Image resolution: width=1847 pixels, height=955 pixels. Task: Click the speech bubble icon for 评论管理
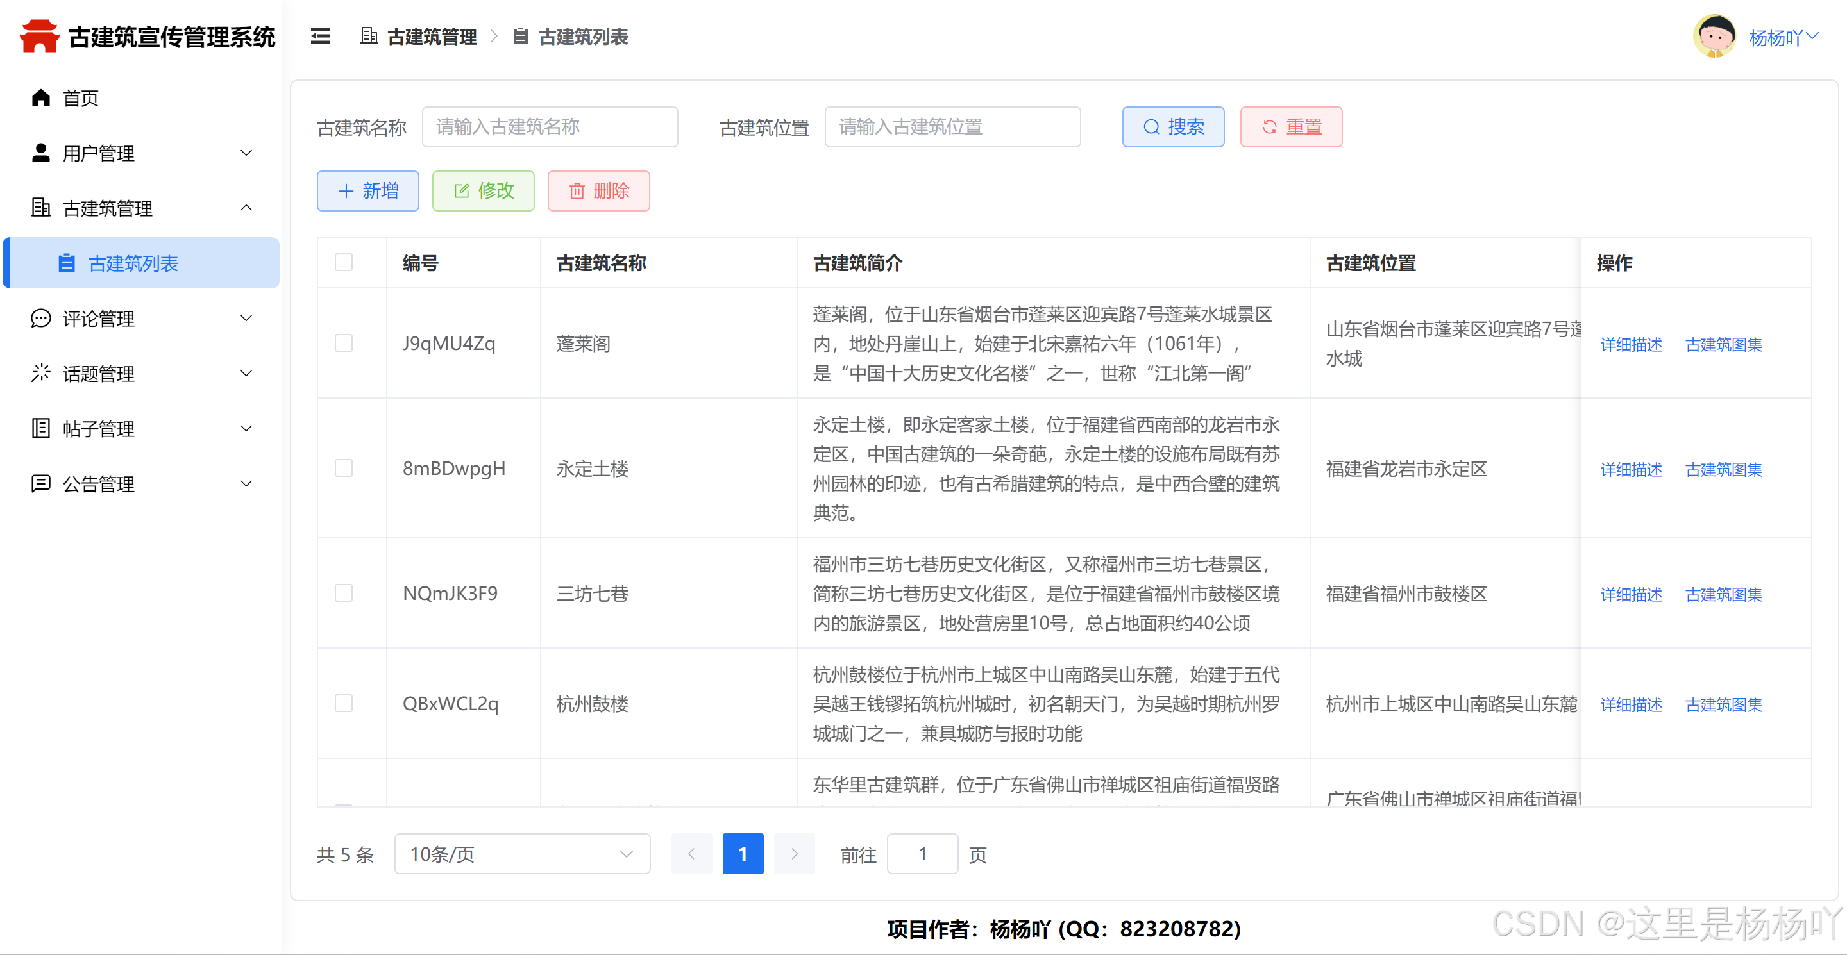(x=41, y=318)
